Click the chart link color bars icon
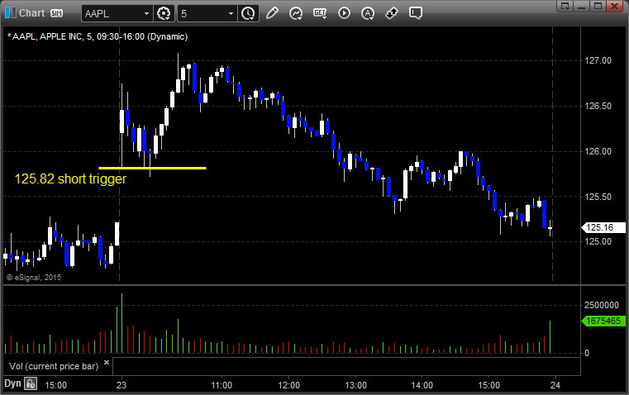629x395 pixels. pos(11,13)
